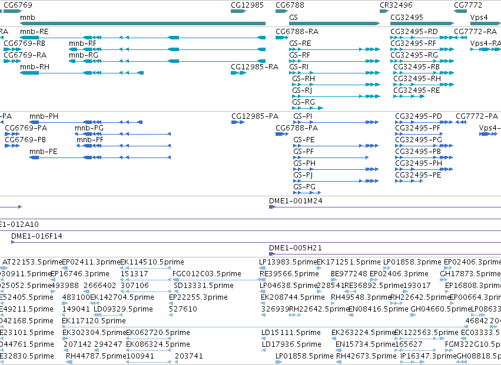Open protein CG32495-PD
The image size is (501, 365).
424,122
